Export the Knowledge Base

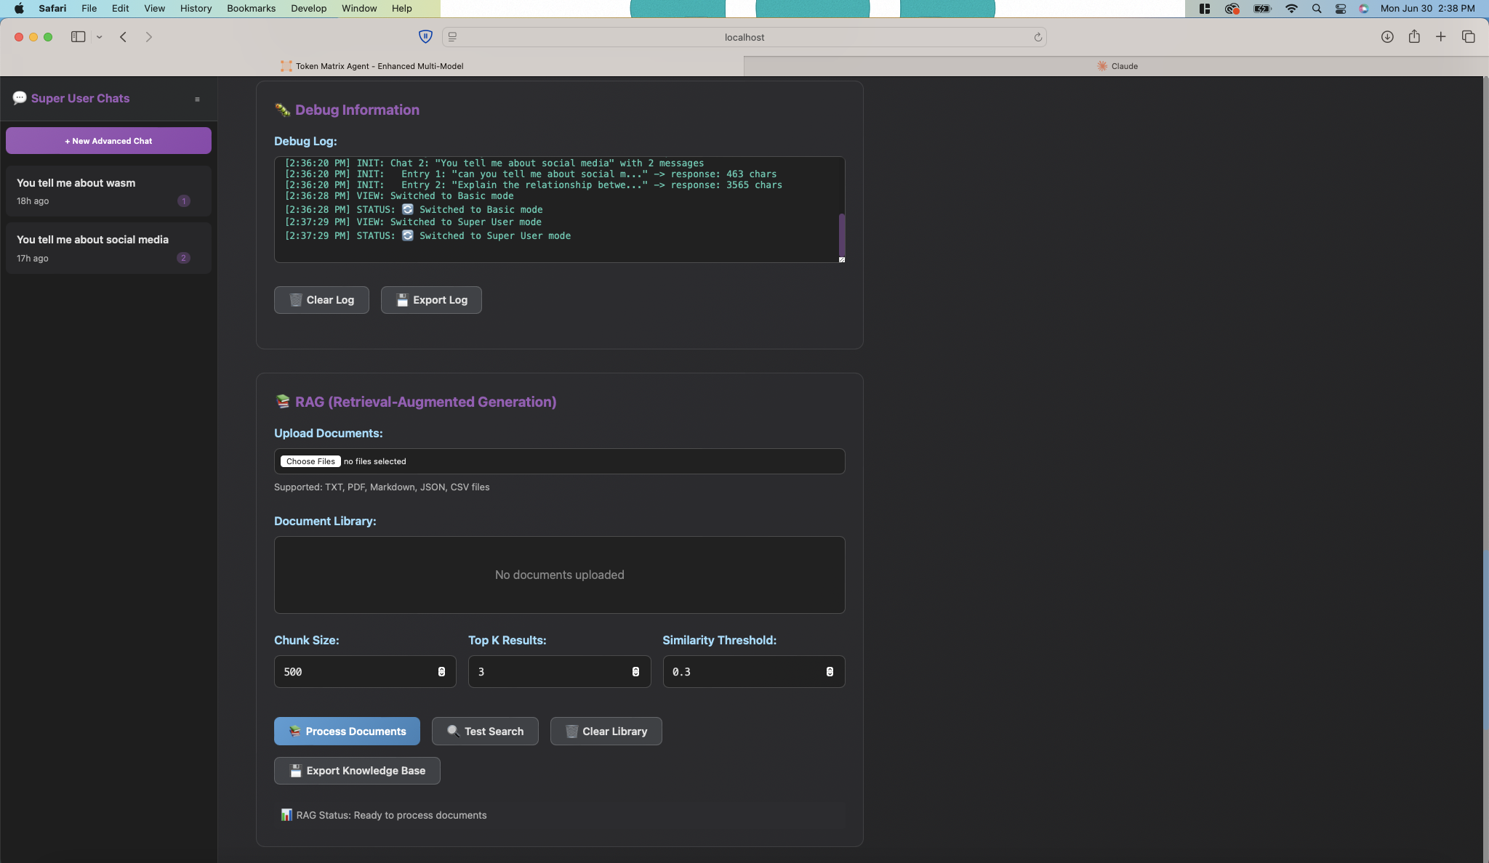point(357,771)
